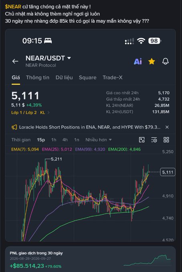Click the Giá cao nhất 24h value 5,170
This screenshot has height=272, width=182.
[x=164, y=93]
